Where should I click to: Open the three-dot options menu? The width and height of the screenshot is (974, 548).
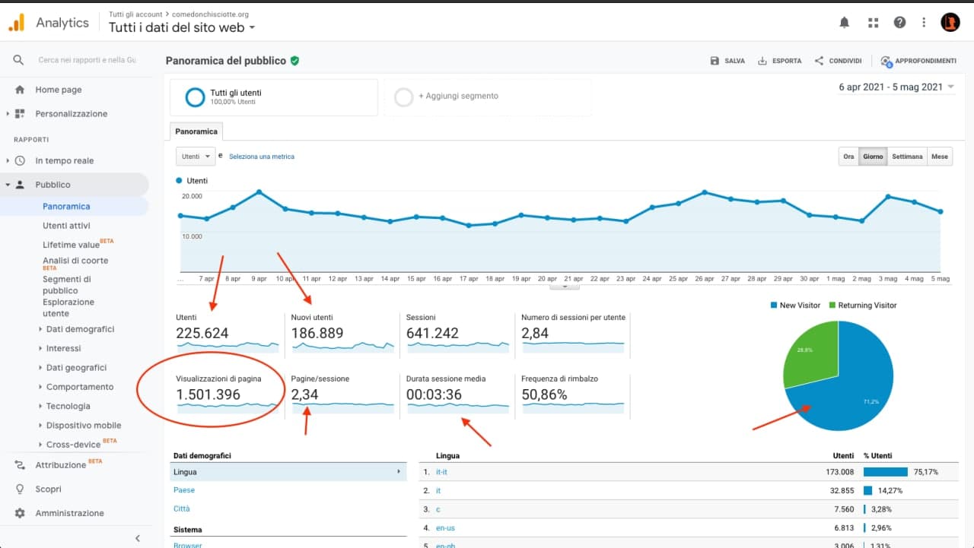(x=924, y=23)
